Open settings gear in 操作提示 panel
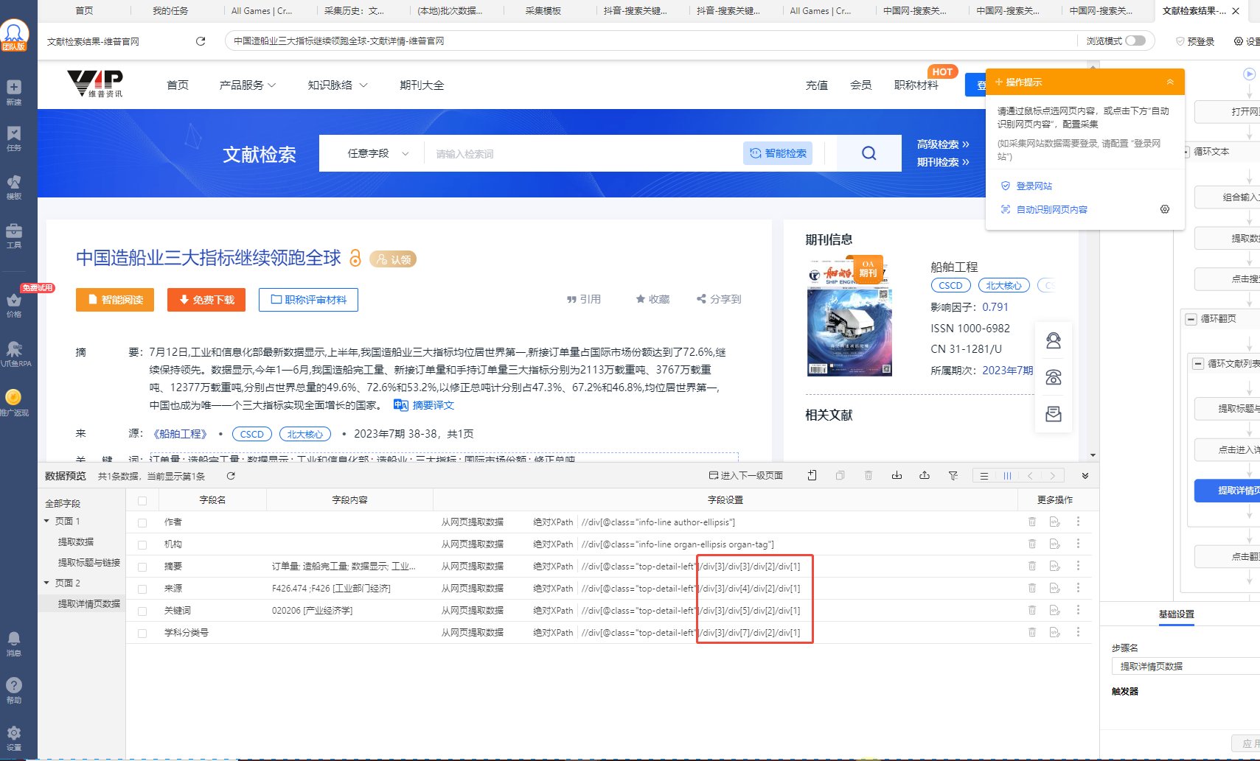This screenshot has height=761, width=1260. 1165,209
